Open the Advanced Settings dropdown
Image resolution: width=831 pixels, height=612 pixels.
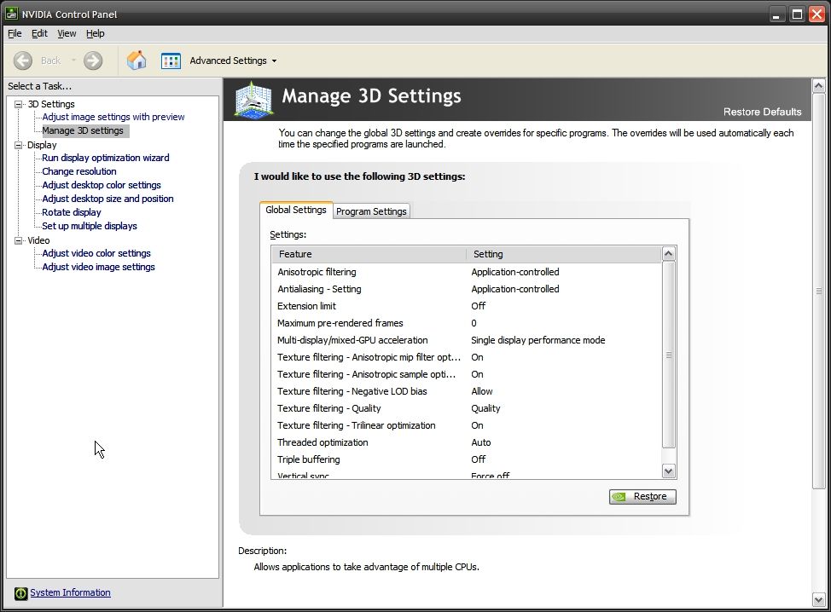click(274, 61)
